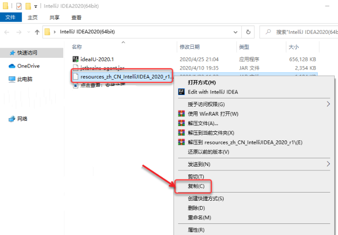Click the quick access new folder icon
Image resolution: width=338 pixels, height=235 pixels.
click(x=28, y=6)
